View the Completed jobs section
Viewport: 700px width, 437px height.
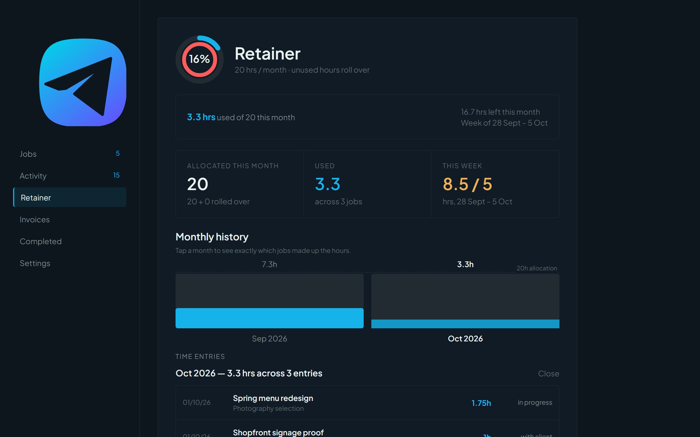pyautogui.click(x=70, y=241)
